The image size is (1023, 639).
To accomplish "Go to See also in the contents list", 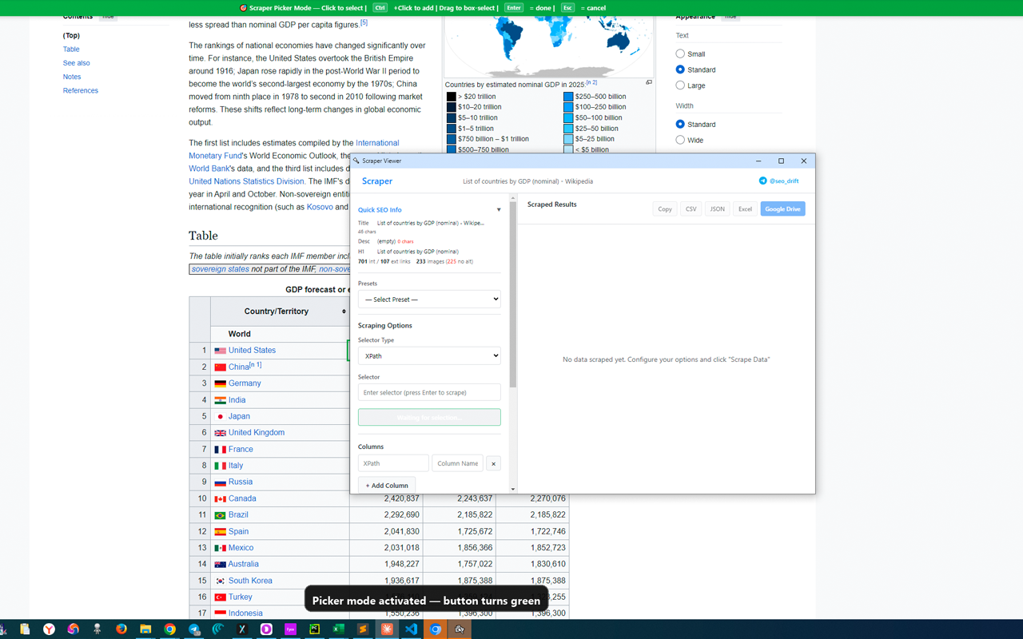I will 77,63.
